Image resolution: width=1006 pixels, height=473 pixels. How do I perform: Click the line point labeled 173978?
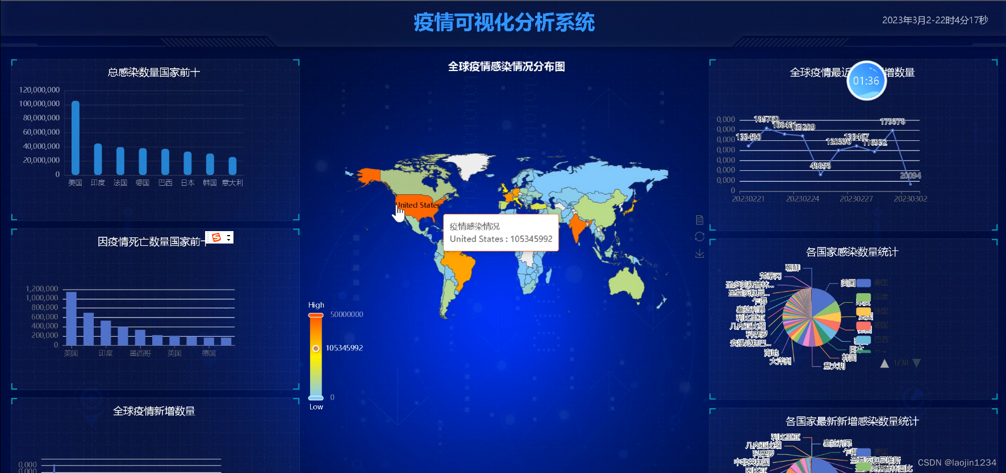pyautogui.click(x=892, y=130)
